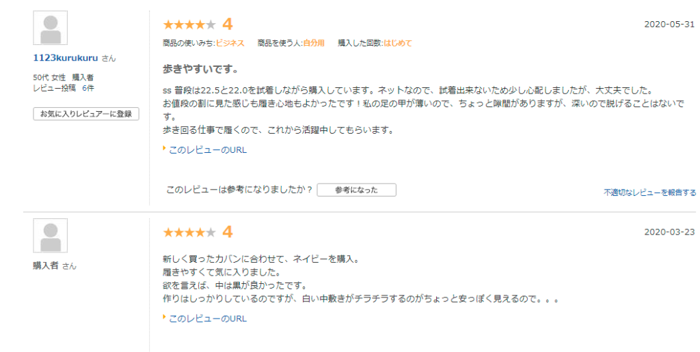This screenshot has height=352, width=700.
Task: Click 不適切なレビューを報告する link
Action: click(650, 192)
